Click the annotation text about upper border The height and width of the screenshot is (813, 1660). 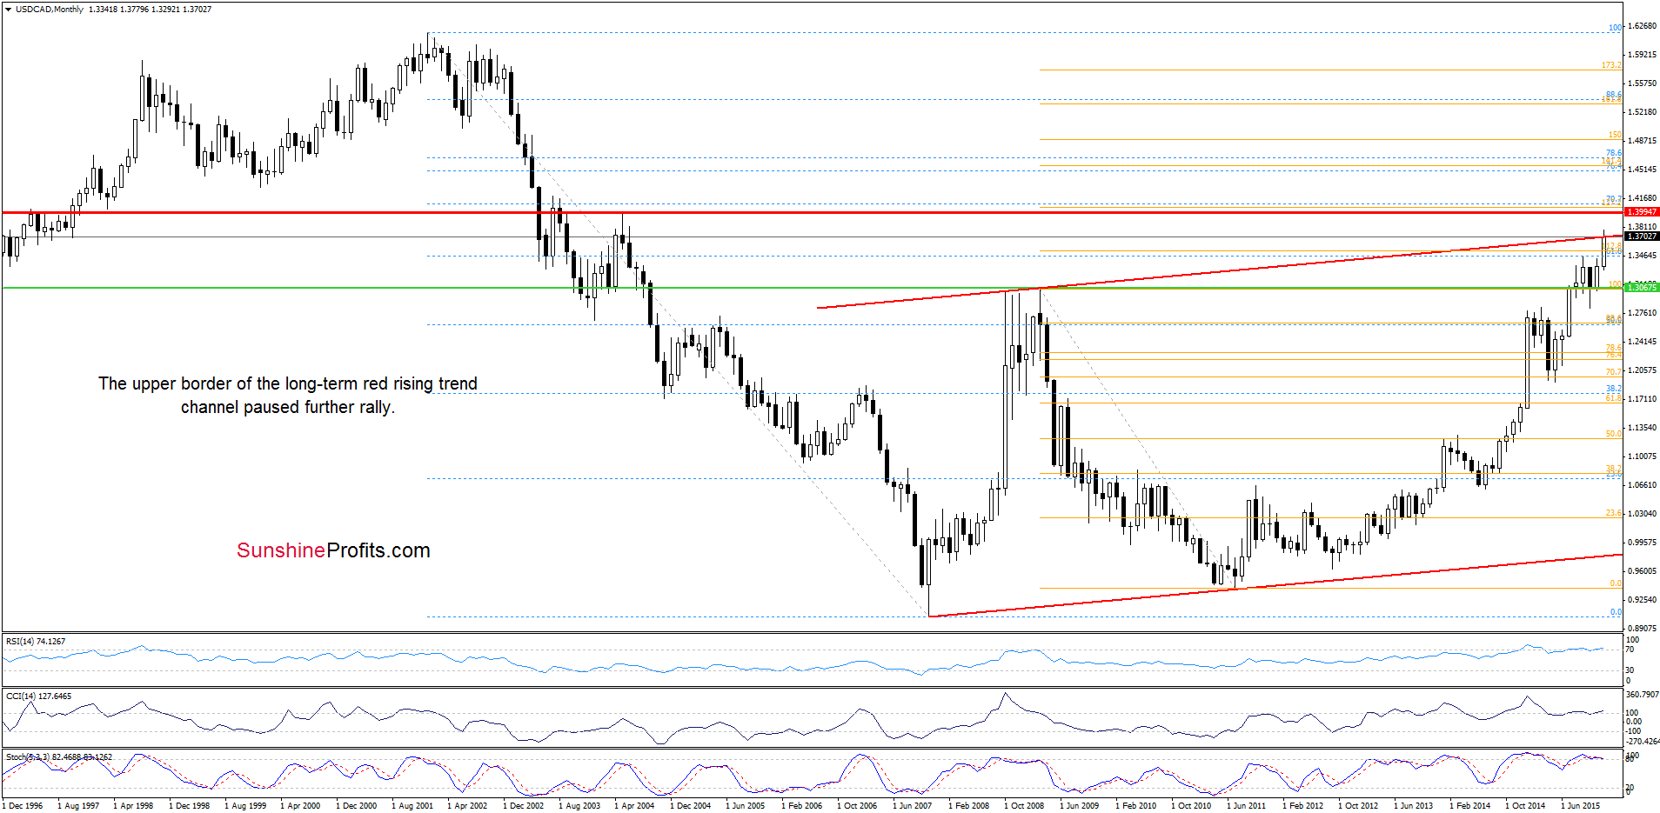[x=288, y=396]
